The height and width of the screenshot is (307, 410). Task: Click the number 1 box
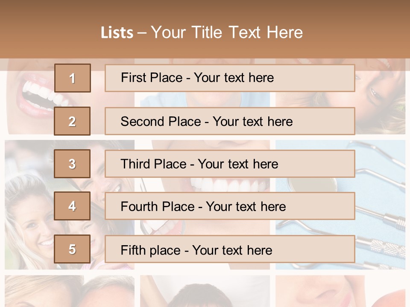click(73, 78)
